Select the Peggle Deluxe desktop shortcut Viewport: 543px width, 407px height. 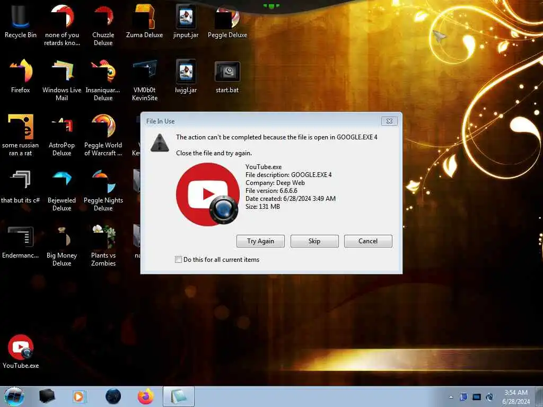[227, 21]
